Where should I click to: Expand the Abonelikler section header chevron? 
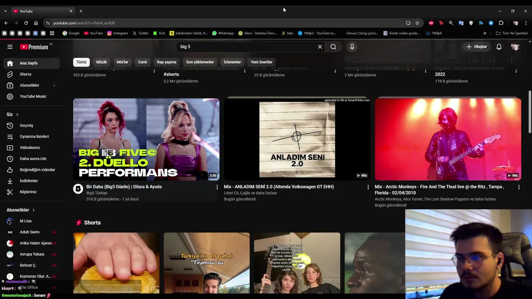pyautogui.click(x=33, y=210)
